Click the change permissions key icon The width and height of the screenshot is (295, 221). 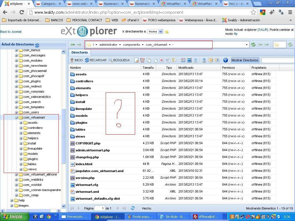point(174,60)
